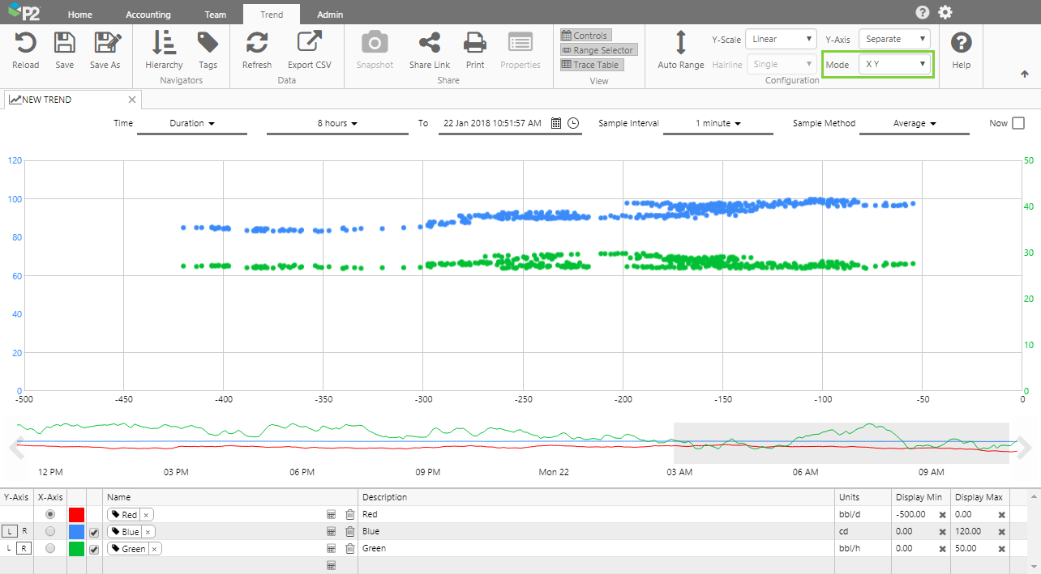
Task: Toggle the Trace Table view button
Action: [x=591, y=65]
